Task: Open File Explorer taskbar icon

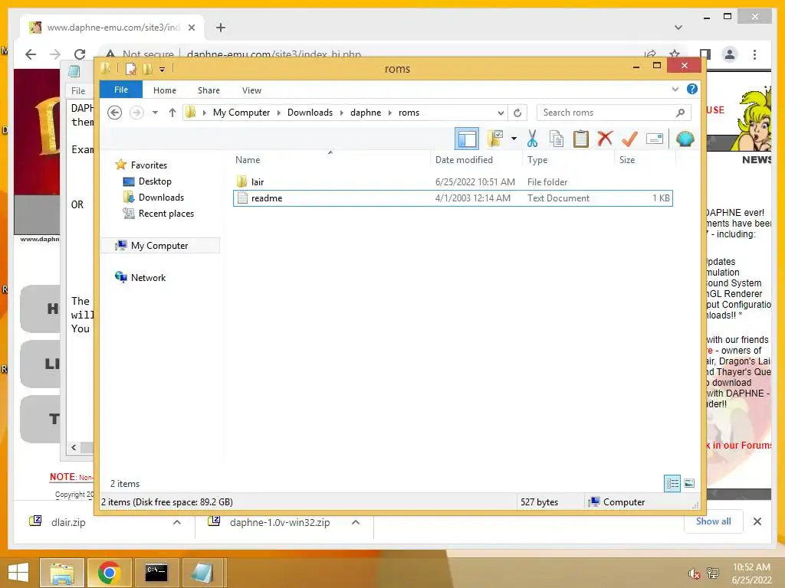Action: pyautogui.click(x=61, y=573)
